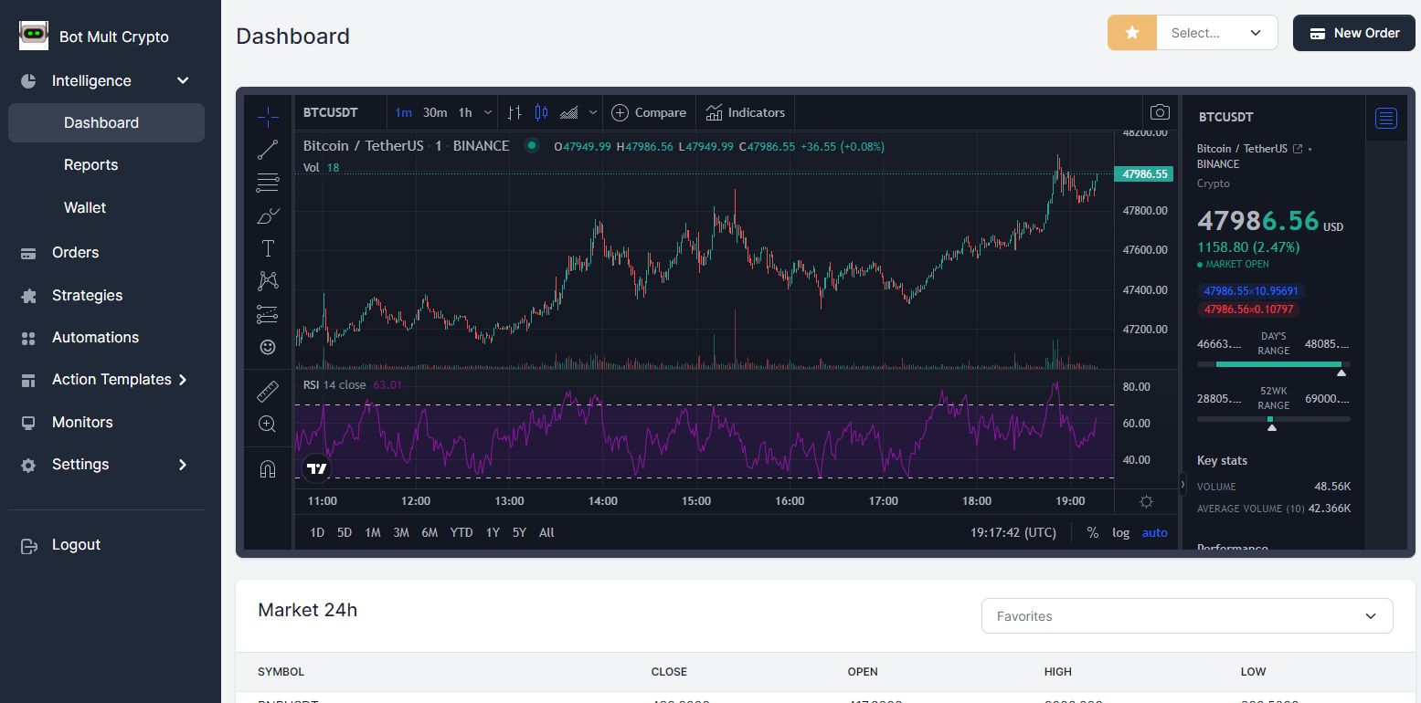
Task: Go to Strategies in the sidebar
Action: tap(87, 296)
